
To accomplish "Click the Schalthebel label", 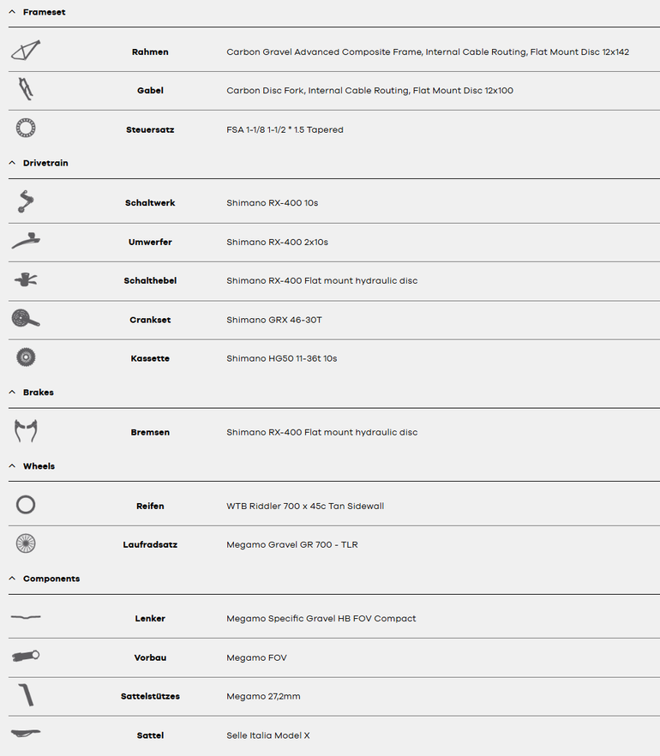I will [x=150, y=280].
